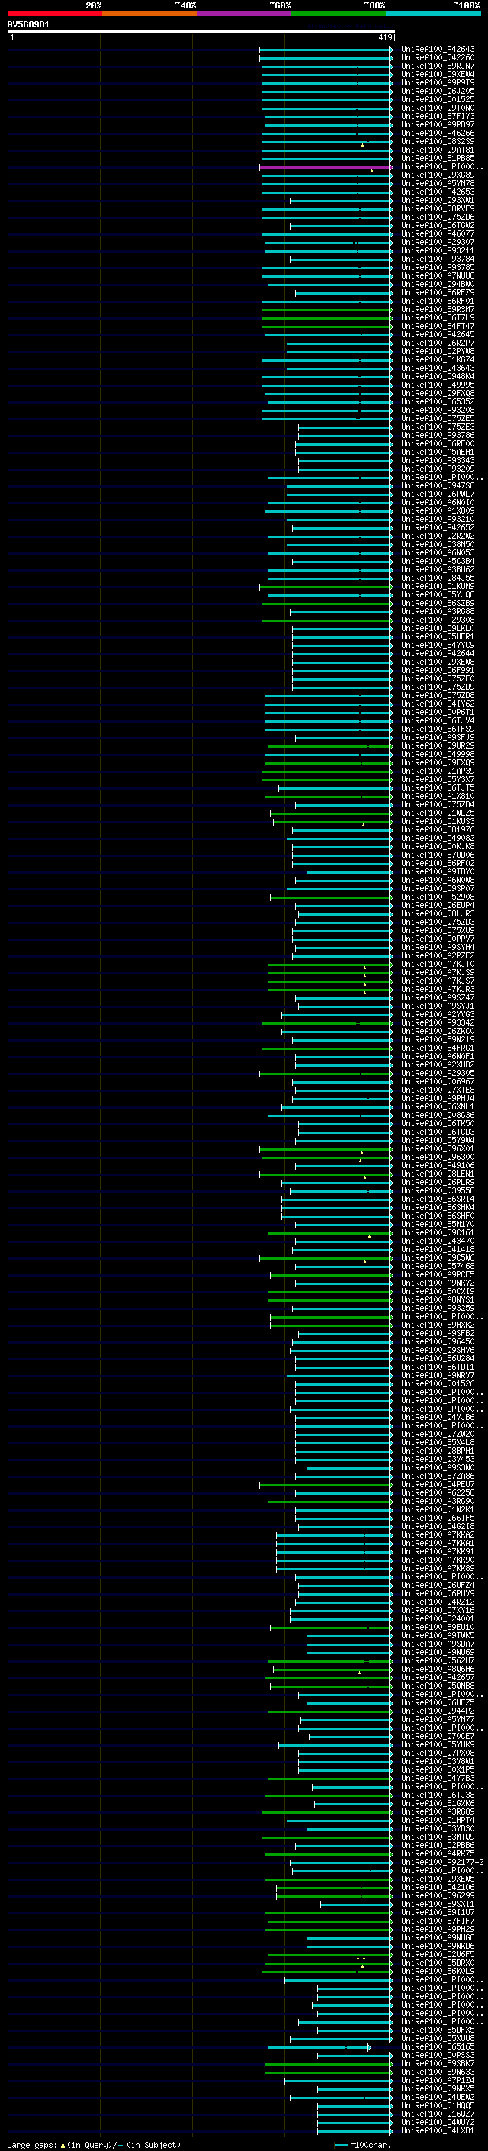Image resolution: width=488 pixels, height=2151 pixels.
Task: Open hit UniRef100_Q6J205
Action: pyautogui.click(x=437, y=91)
